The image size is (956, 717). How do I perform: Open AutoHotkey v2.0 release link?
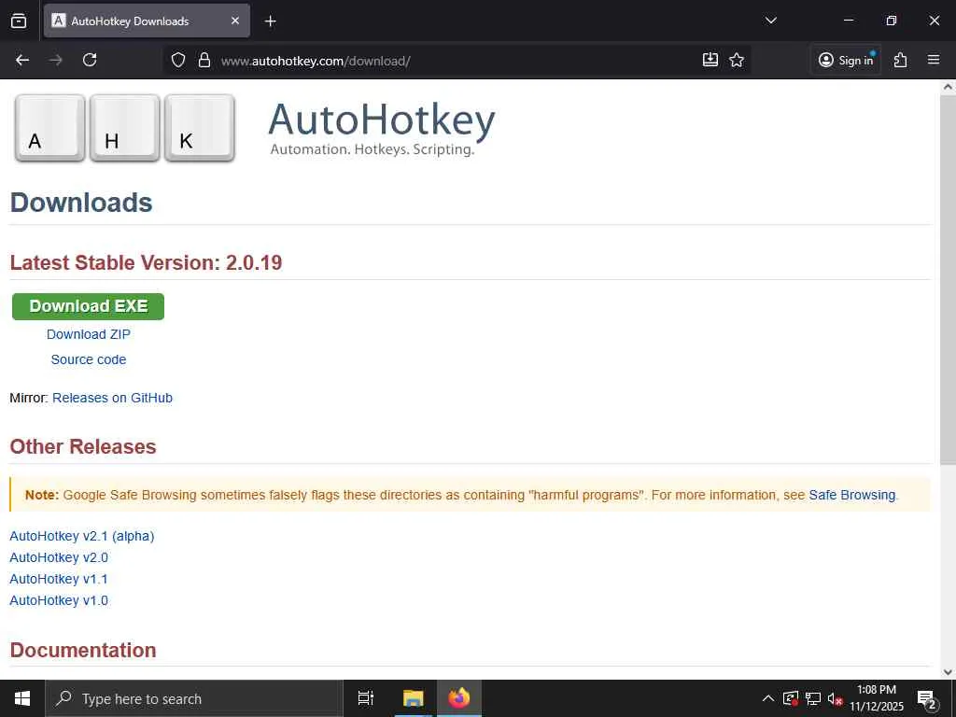point(59,557)
